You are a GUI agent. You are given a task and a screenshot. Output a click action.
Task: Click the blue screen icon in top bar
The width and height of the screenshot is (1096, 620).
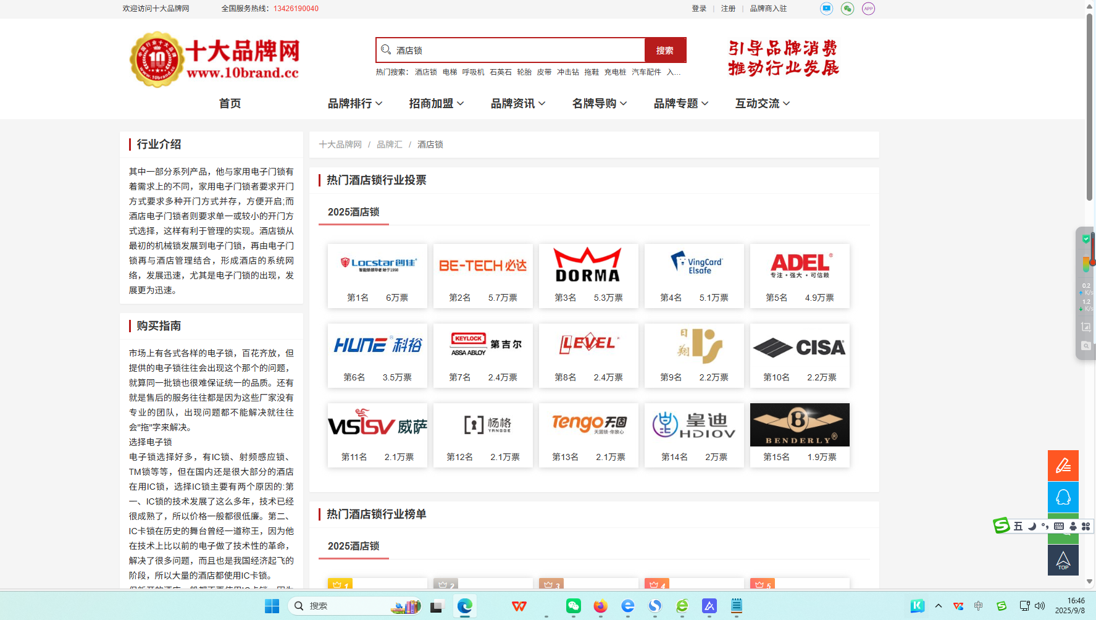point(826,9)
